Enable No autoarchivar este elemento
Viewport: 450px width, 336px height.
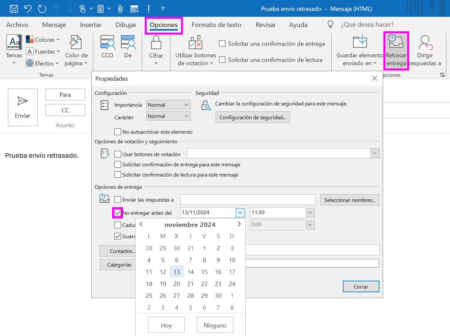click(x=117, y=132)
